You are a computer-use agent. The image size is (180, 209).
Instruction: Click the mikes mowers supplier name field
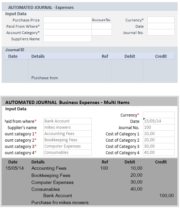click(67, 127)
